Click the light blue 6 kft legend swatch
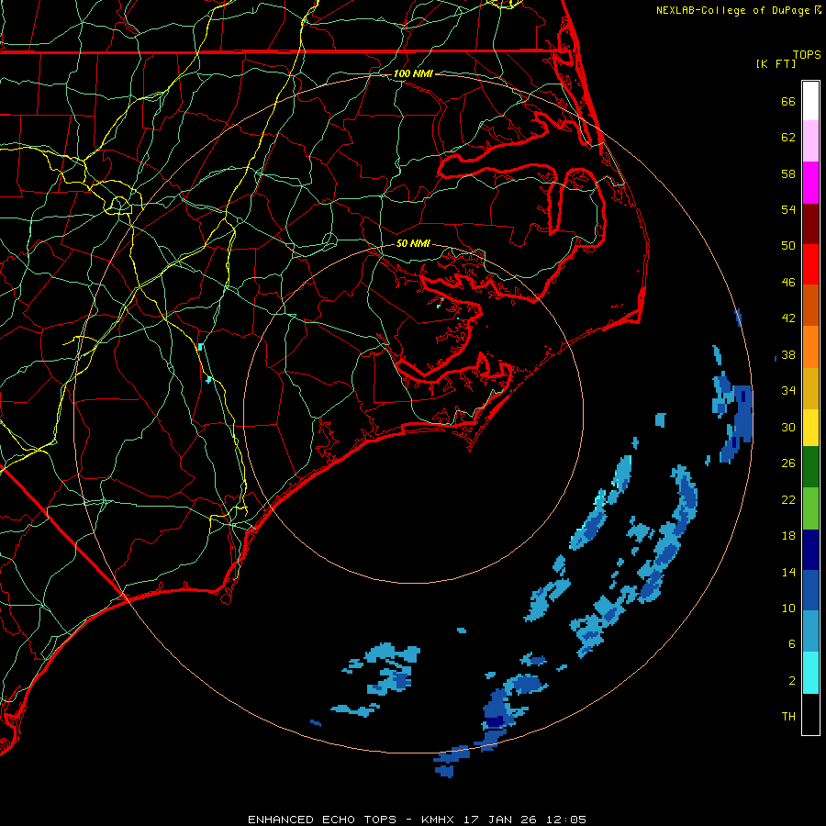826x826 pixels. (810, 631)
